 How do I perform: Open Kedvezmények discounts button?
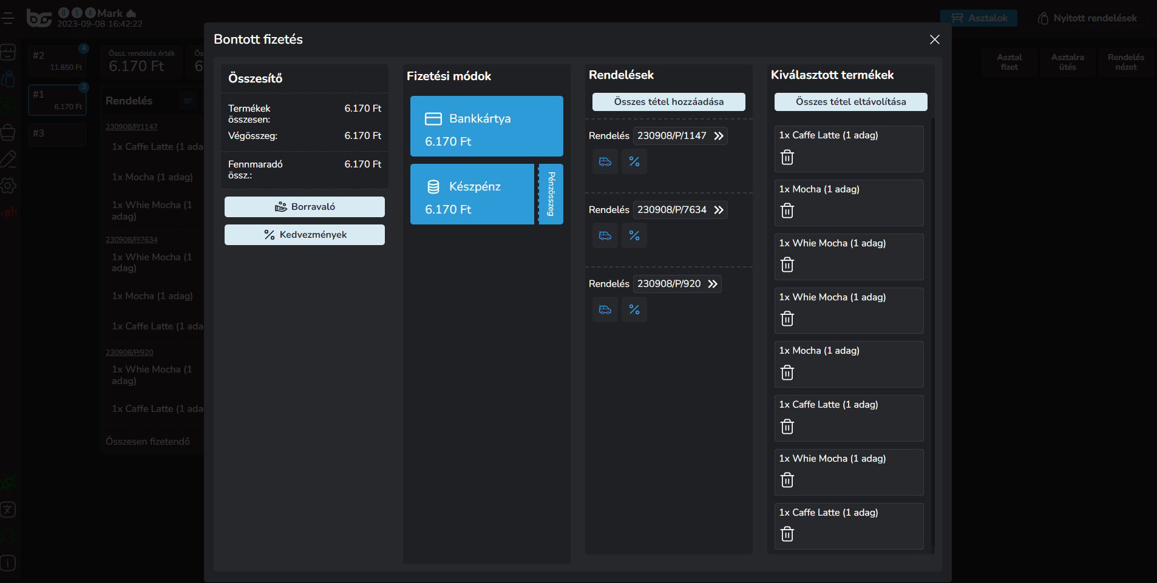[x=305, y=235]
